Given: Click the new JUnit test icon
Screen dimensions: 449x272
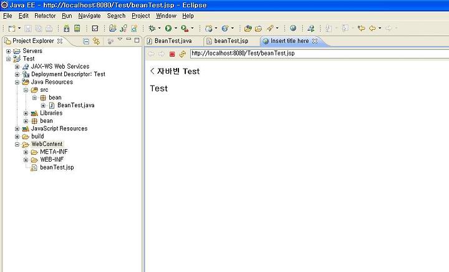Looking at the screenshot, I should click(x=123, y=28).
